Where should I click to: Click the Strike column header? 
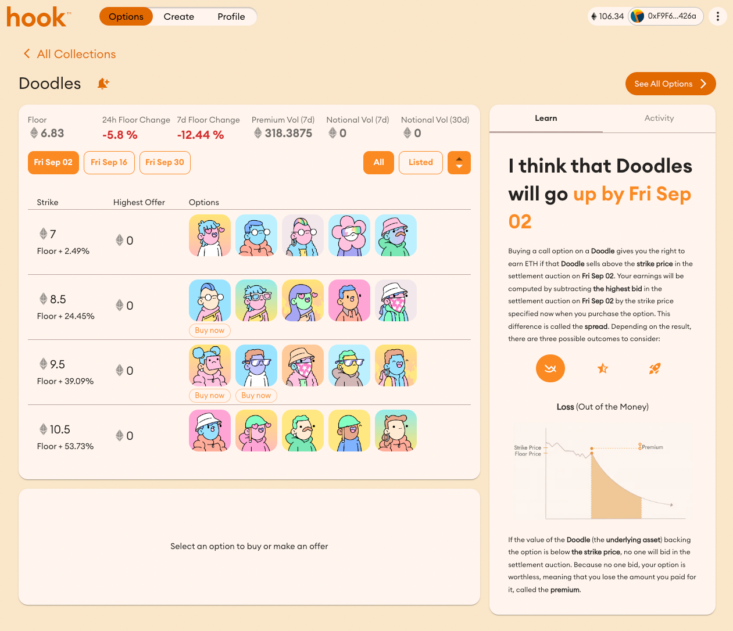(x=48, y=203)
